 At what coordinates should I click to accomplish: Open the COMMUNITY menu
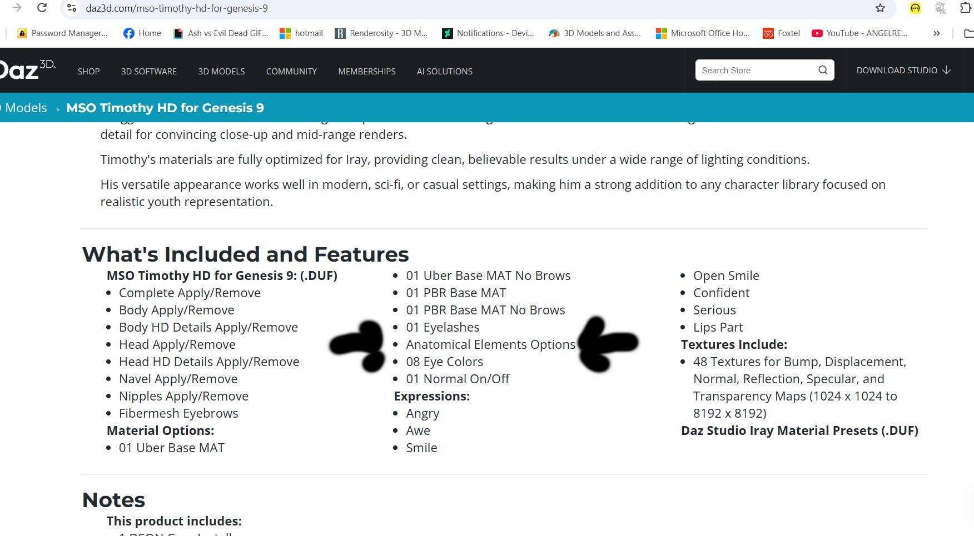[x=291, y=72]
